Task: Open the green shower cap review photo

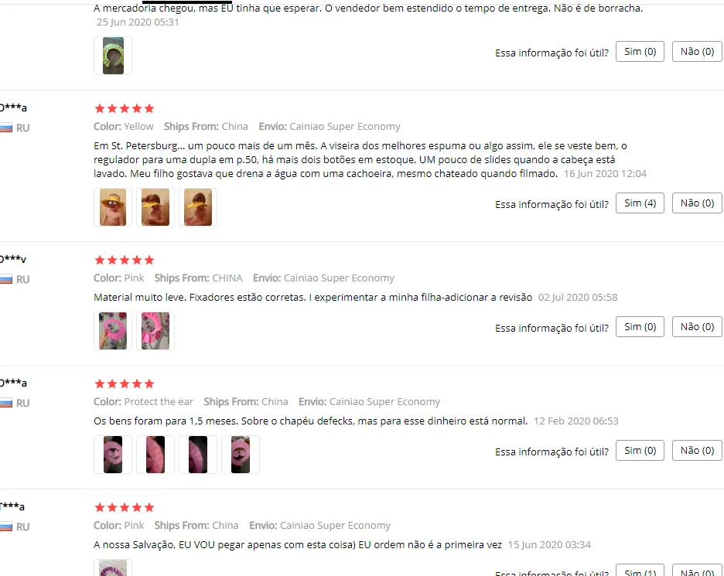Action: coord(113,56)
